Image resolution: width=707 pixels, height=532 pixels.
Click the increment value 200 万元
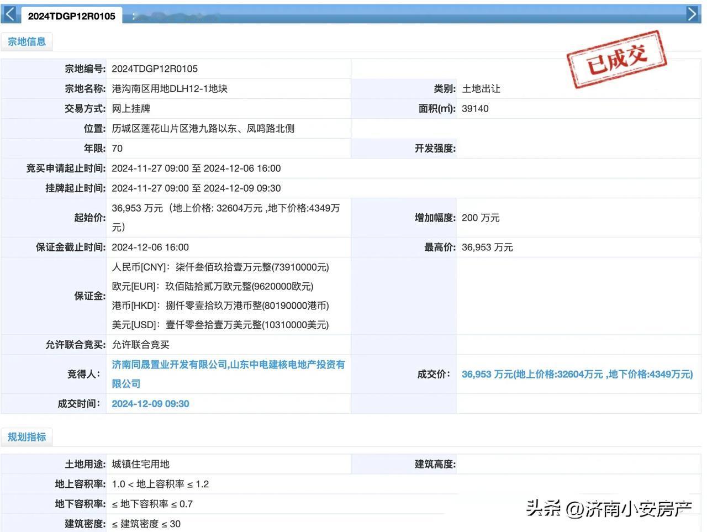[481, 218]
